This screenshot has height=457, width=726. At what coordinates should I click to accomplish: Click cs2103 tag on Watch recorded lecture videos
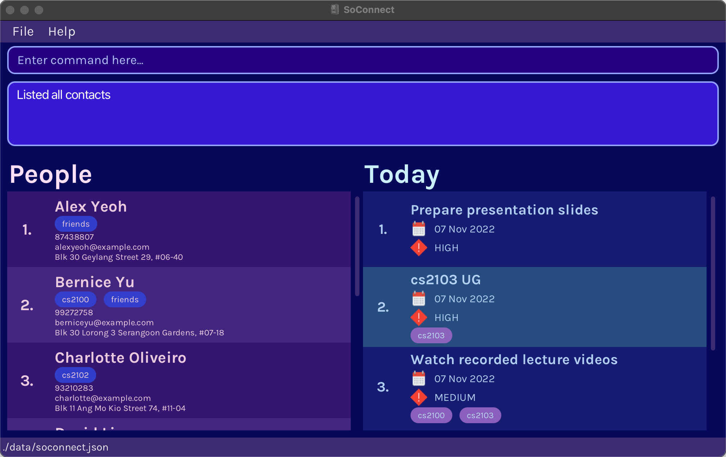coord(480,415)
